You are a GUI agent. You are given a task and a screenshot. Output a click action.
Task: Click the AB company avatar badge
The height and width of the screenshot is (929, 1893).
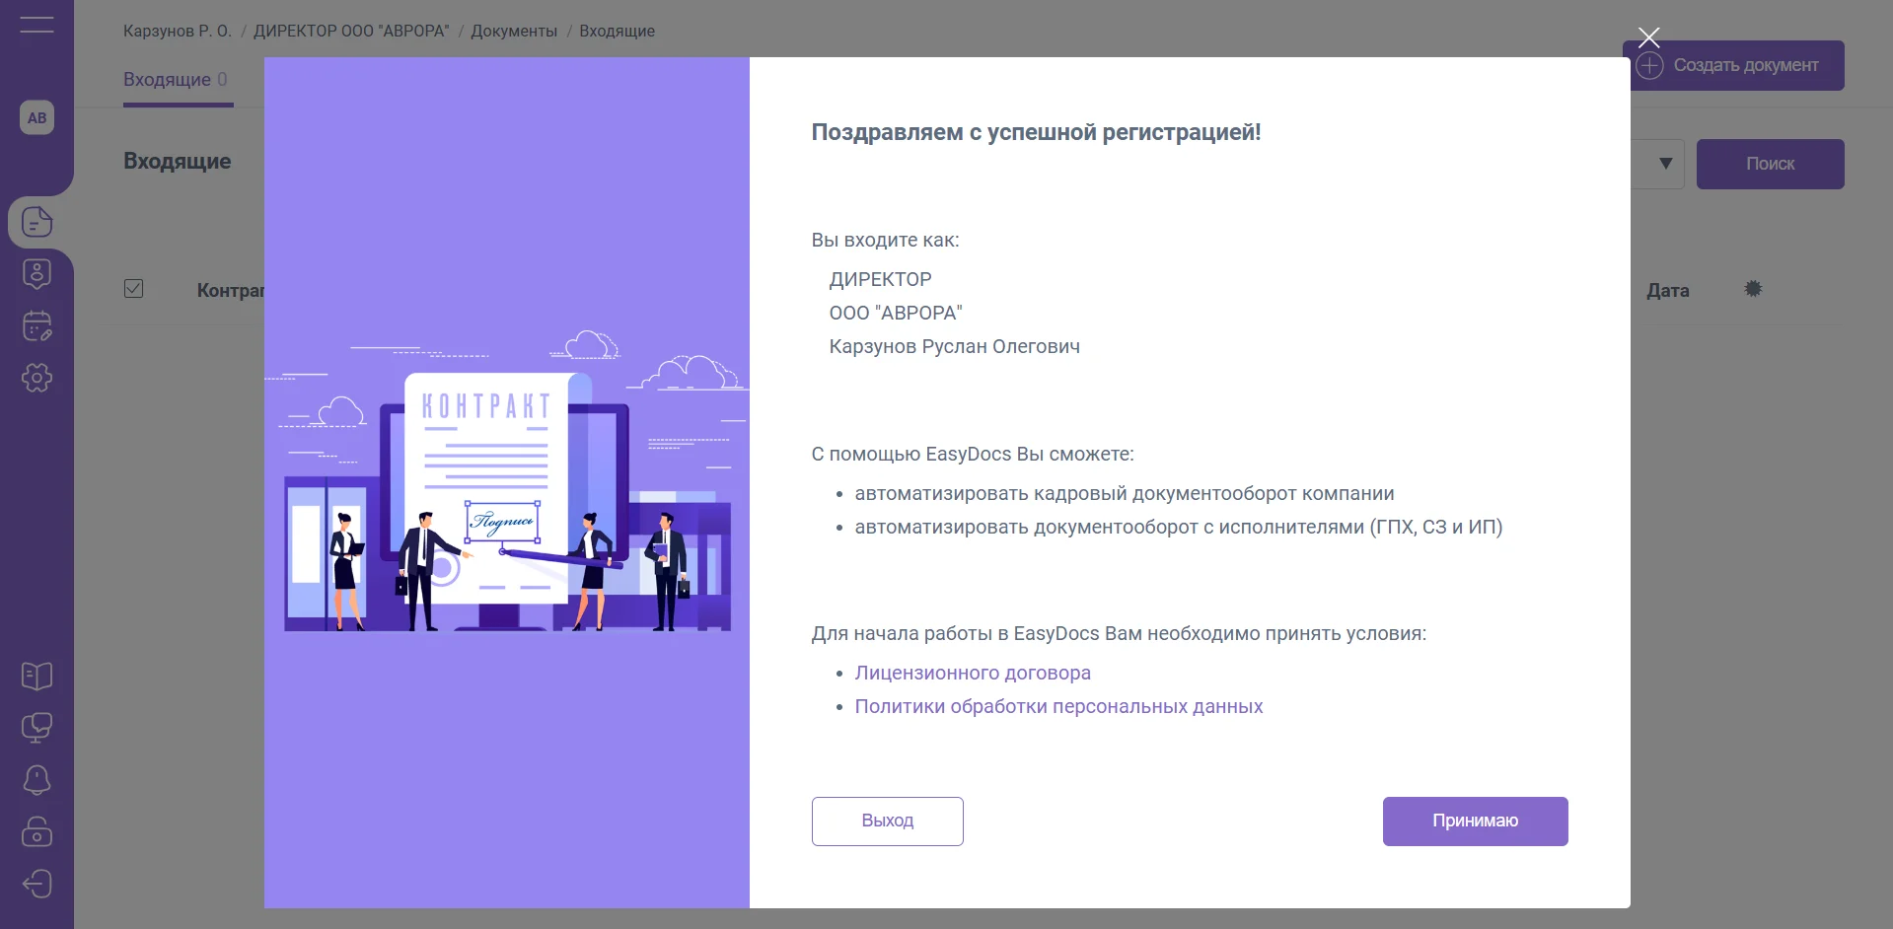pos(36,118)
